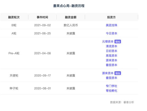This screenshot has height=111, width=147.
Task: Click 未披露 in the A轮 row
Action: click(x=71, y=33)
